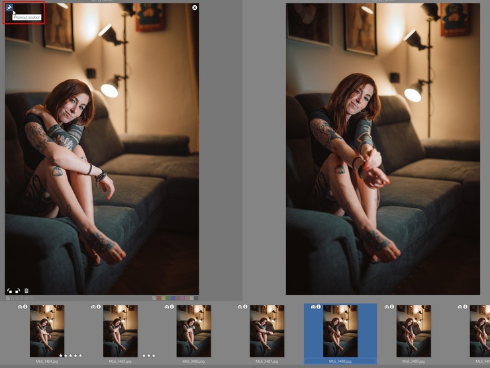Click the file name ML6_3488.jpg
The height and width of the screenshot is (368, 490).
(340, 361)
